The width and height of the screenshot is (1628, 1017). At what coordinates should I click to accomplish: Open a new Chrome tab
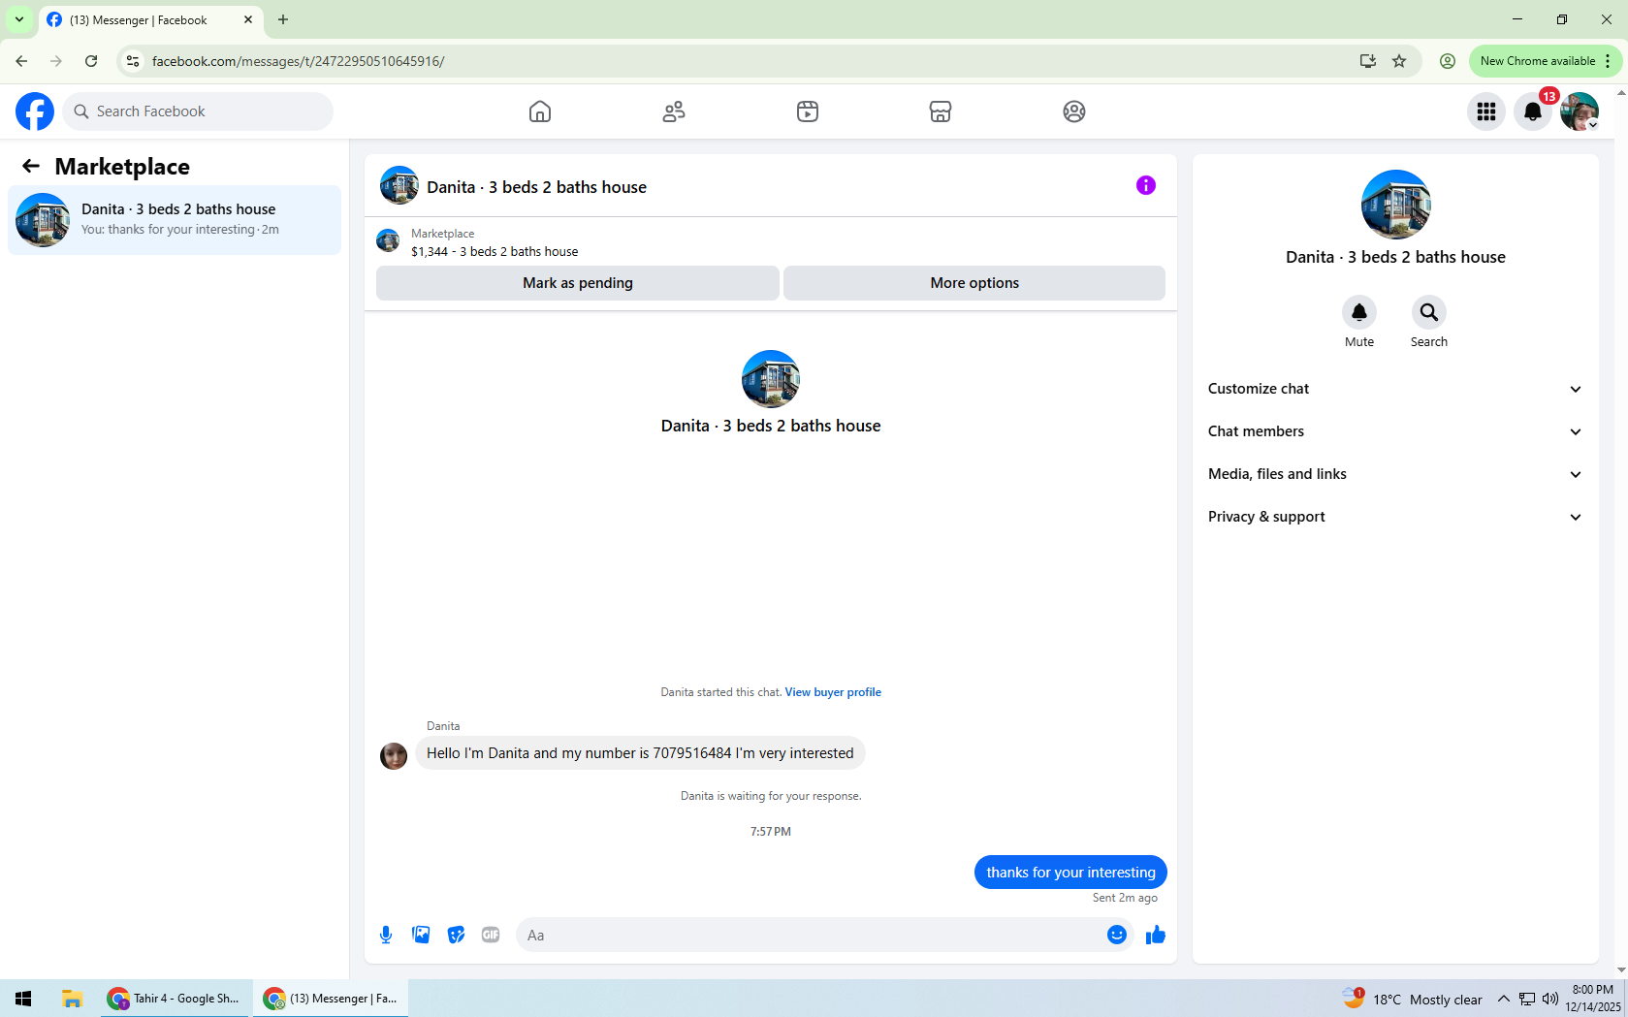(x=283, y=19)
